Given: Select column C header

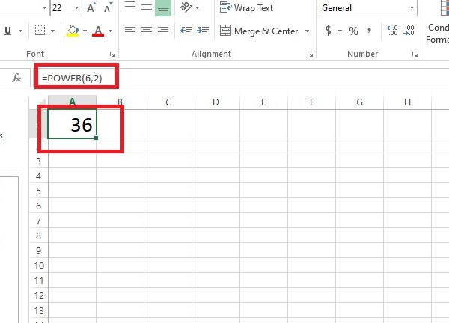Looking at the screenshot, I should [168, 102].
